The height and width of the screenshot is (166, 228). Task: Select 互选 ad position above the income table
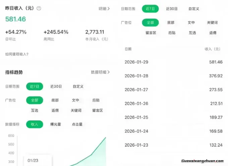point(192,33)
